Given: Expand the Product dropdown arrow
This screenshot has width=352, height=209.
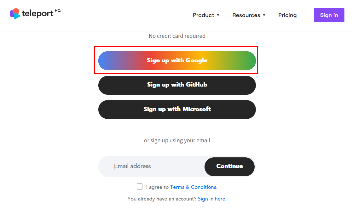Looking at the screenshot, I should [218, 15].
